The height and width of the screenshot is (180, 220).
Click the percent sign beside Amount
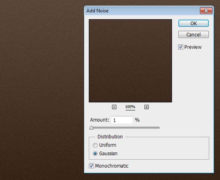[x=137, y=120]
